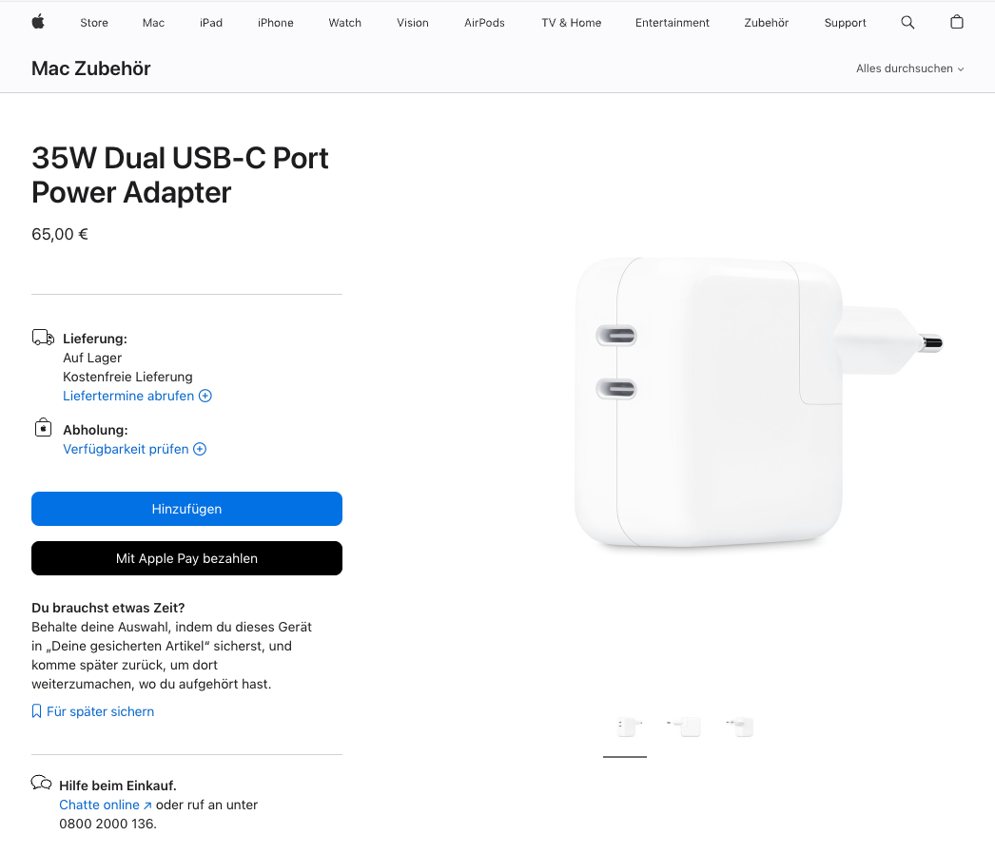Click the Apple store bag icon beside Abholung
The image size is (995, 854).
(x=43, y=428)
